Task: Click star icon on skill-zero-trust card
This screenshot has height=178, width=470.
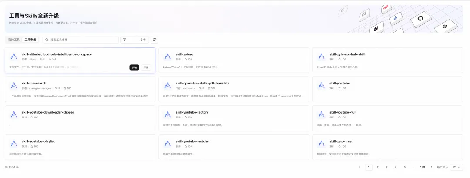Action: (x=339, y=147)
